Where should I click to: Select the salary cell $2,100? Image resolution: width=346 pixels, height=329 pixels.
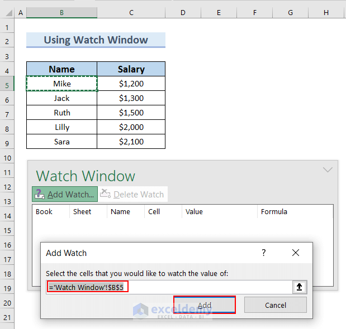131,142
